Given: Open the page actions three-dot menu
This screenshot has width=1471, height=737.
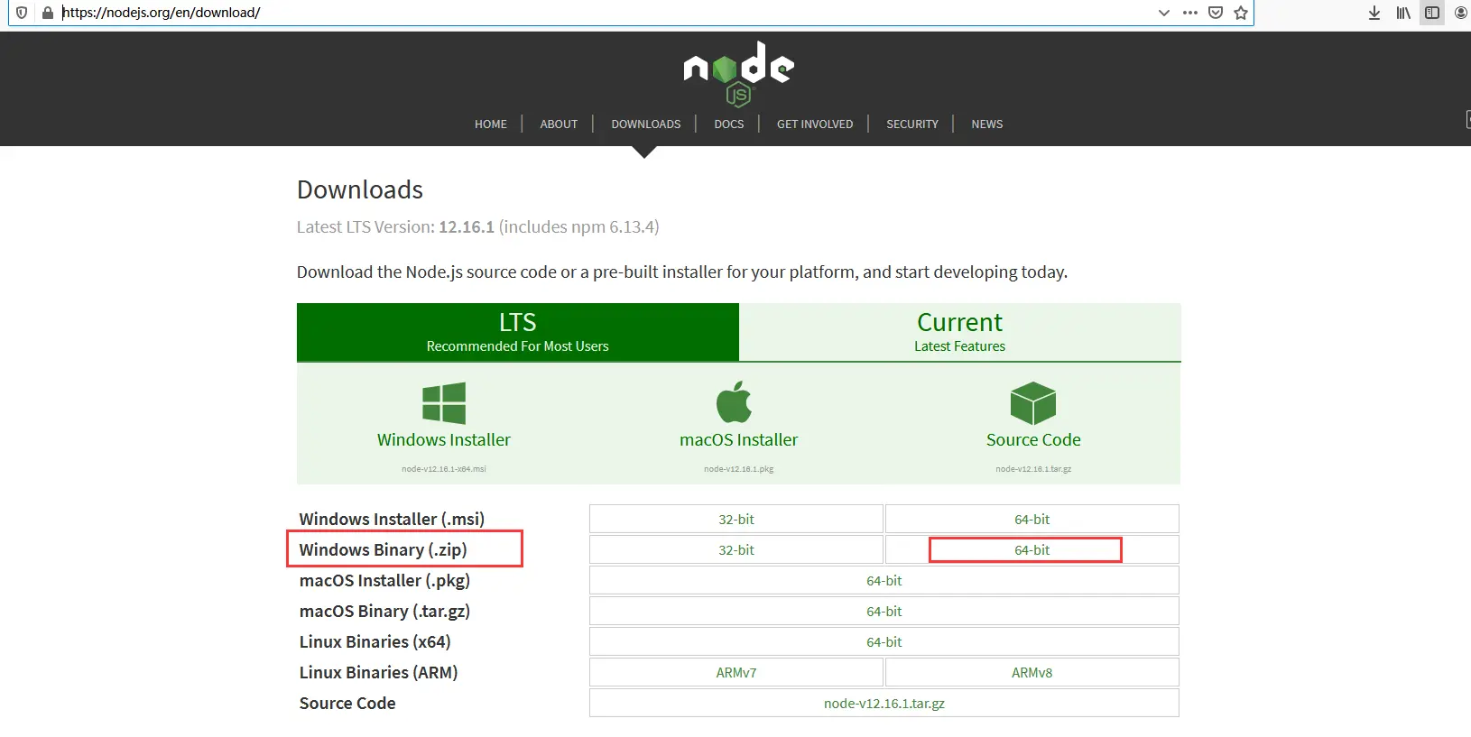Looking at the screenshot, I should pos(1190,13).
